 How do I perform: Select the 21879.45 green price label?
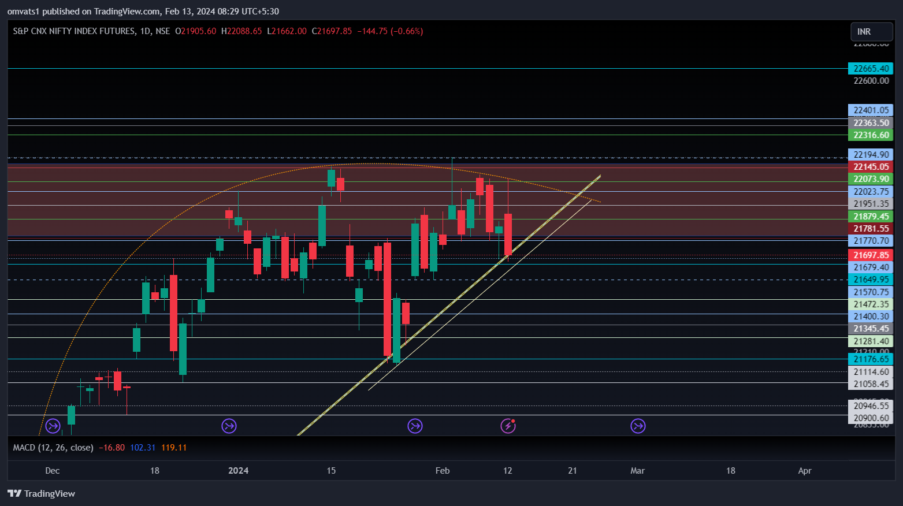point(870,217)
